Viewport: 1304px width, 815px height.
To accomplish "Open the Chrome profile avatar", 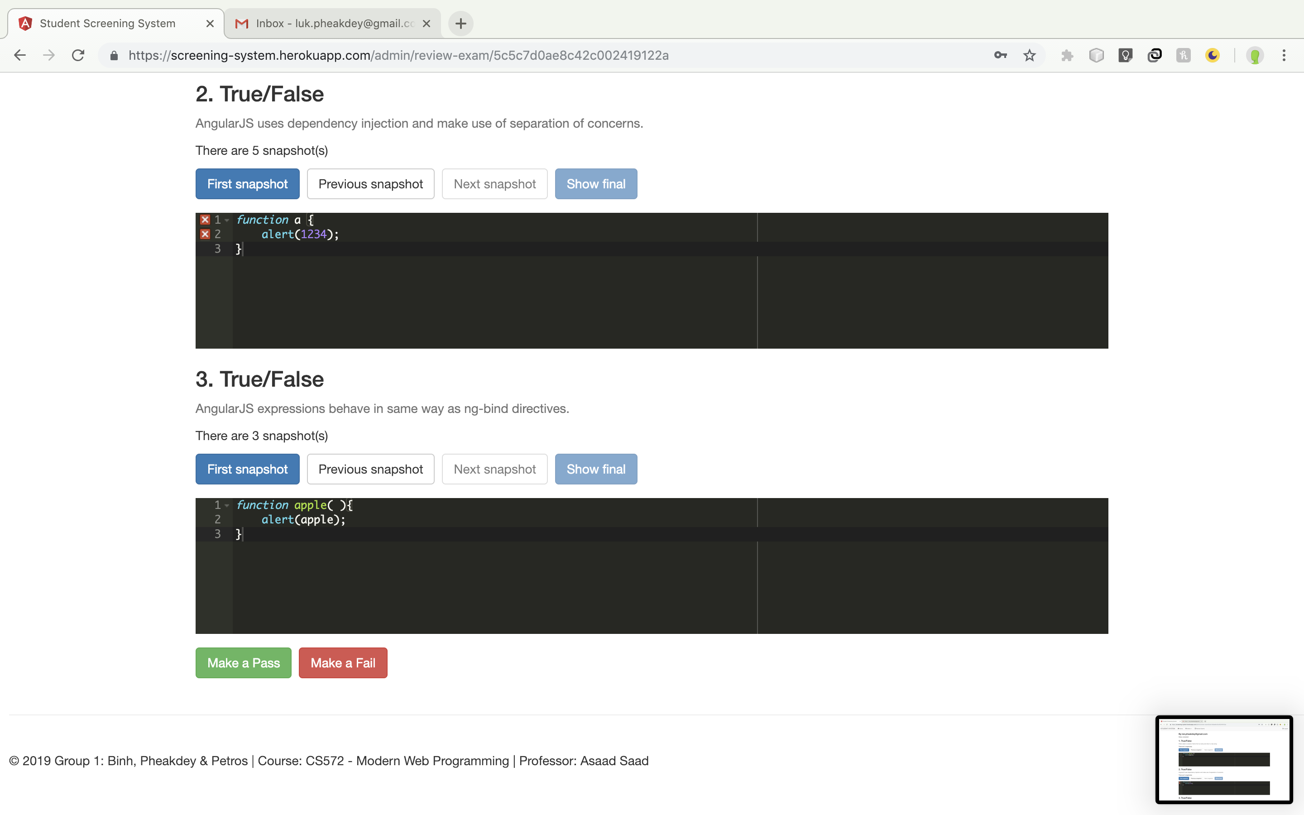I will 1255,55.
